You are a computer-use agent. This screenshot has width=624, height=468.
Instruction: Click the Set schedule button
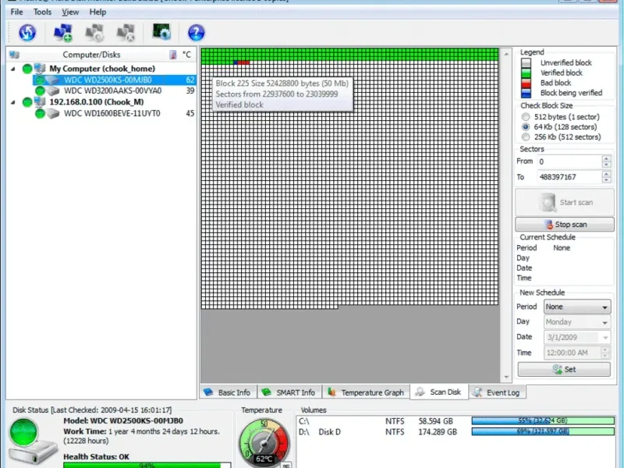(564, 369)
